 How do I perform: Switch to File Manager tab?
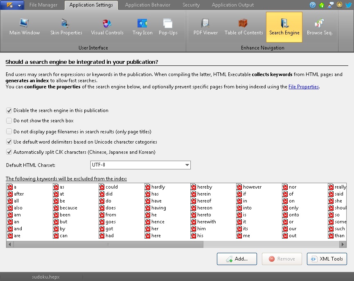[43, 5]
